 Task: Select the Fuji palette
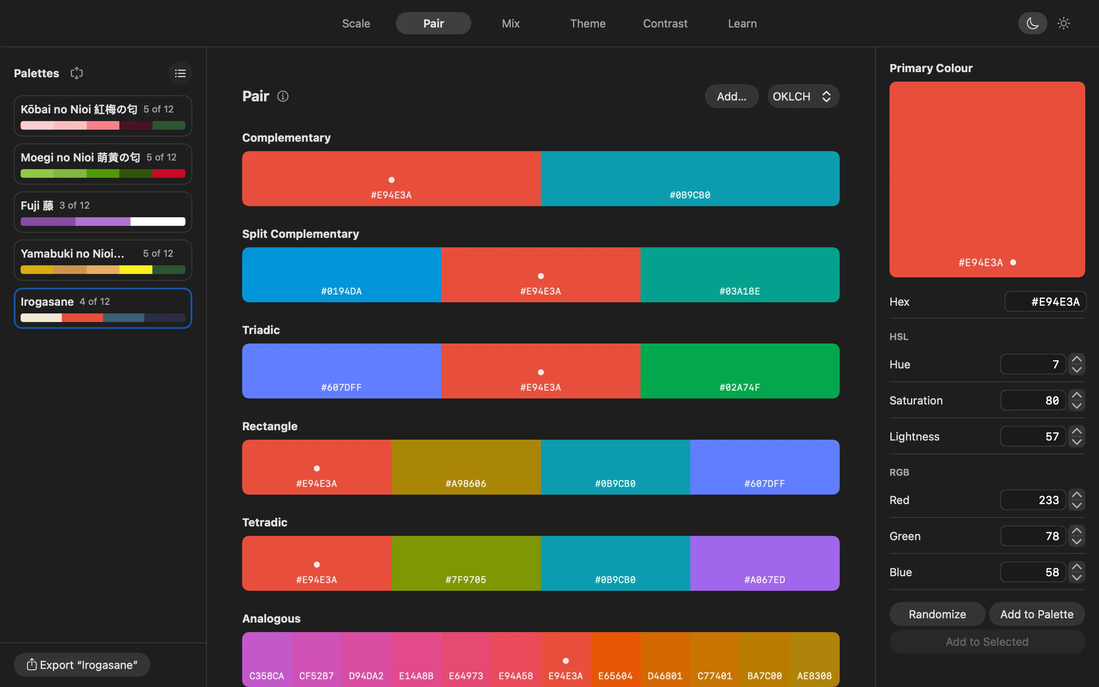pyautogui.click(x=103, y=212)
